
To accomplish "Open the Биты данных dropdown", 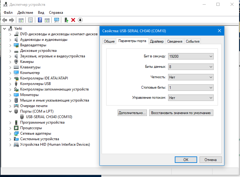I will (191, 67).
